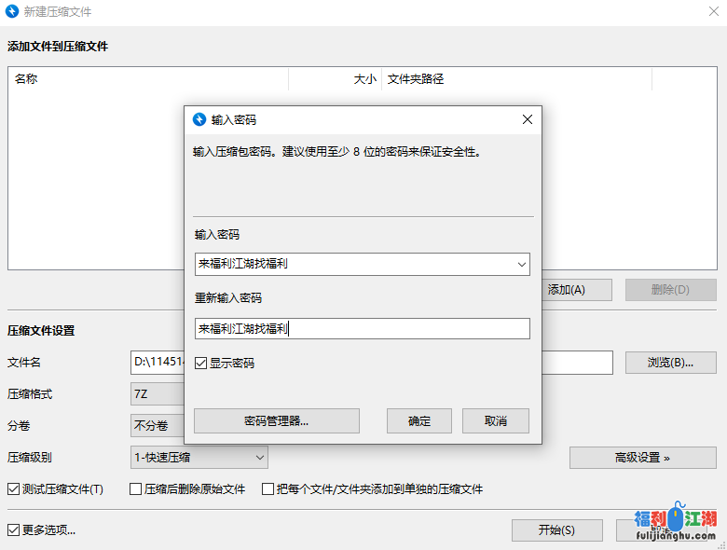Toggle the 更多选项 checkbox
Viewport: 727px width, 550px height.
click(x=14, y=530)
